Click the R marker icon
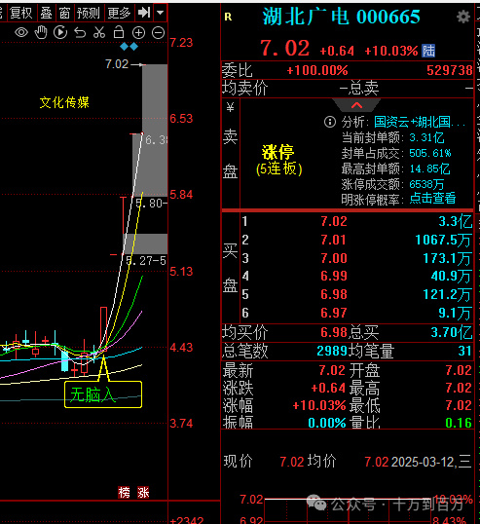Screen dimensions: 480x524 pos(228,17)
